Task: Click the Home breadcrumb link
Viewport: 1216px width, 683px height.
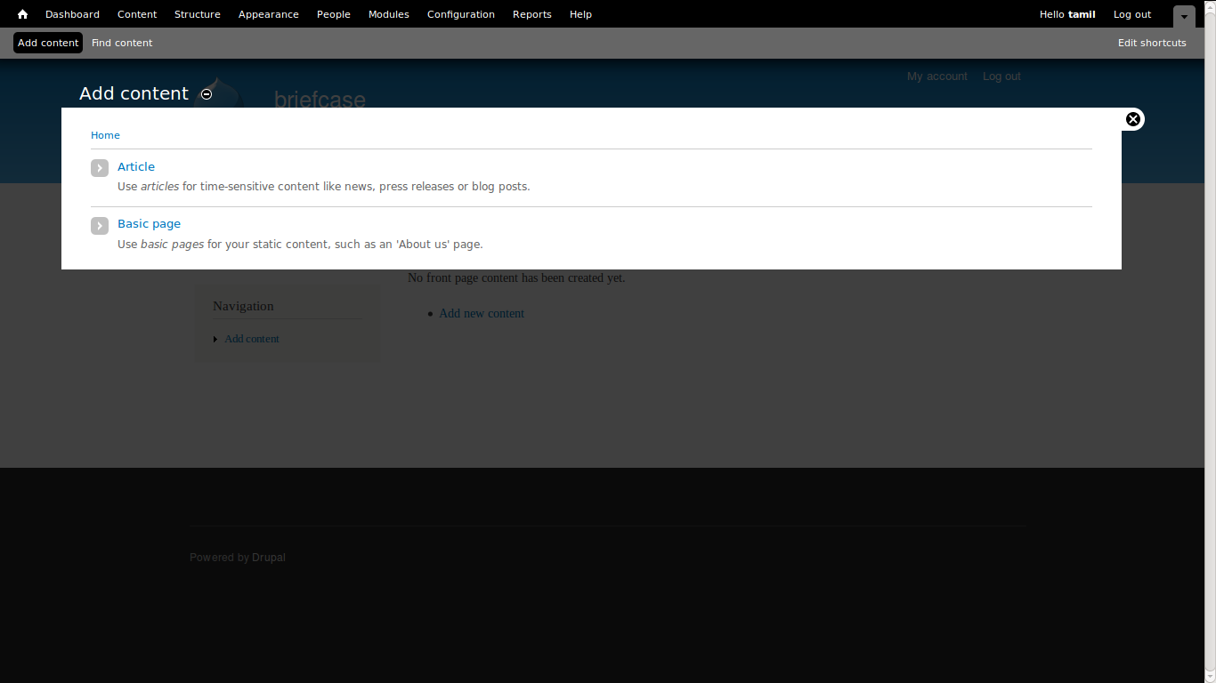Action: [105, 134]
